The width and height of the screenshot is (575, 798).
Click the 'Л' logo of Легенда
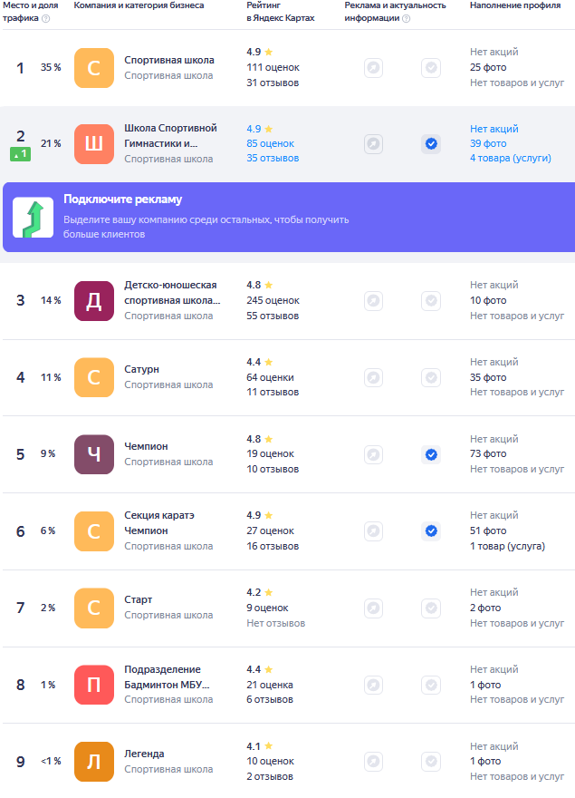(94, 762)
